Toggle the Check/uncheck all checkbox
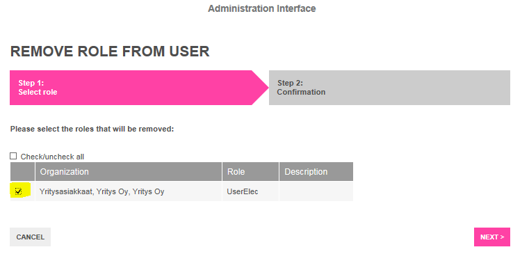The image size is (529, 261). (x=13, y=156)
